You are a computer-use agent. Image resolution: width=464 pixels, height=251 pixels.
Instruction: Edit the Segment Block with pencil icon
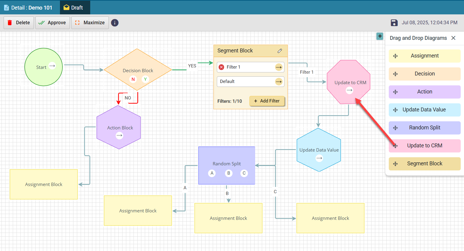(x=280, y=51)
